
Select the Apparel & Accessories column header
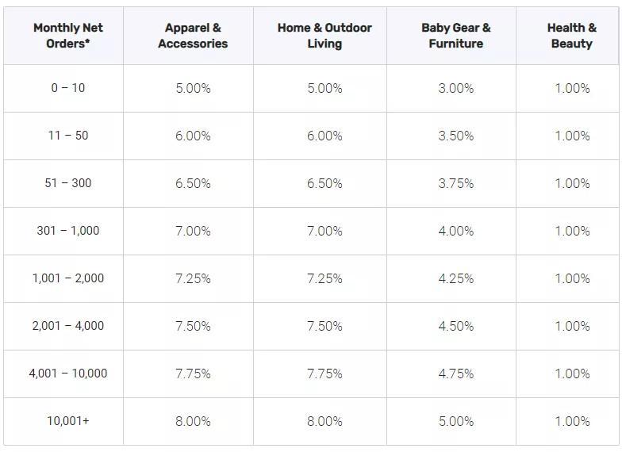193,36
